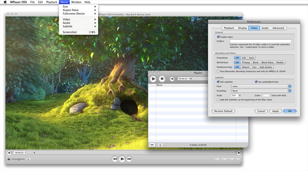Set Deinterlace to FFmpeg
The image size is (308, 171).
point(246,62)
